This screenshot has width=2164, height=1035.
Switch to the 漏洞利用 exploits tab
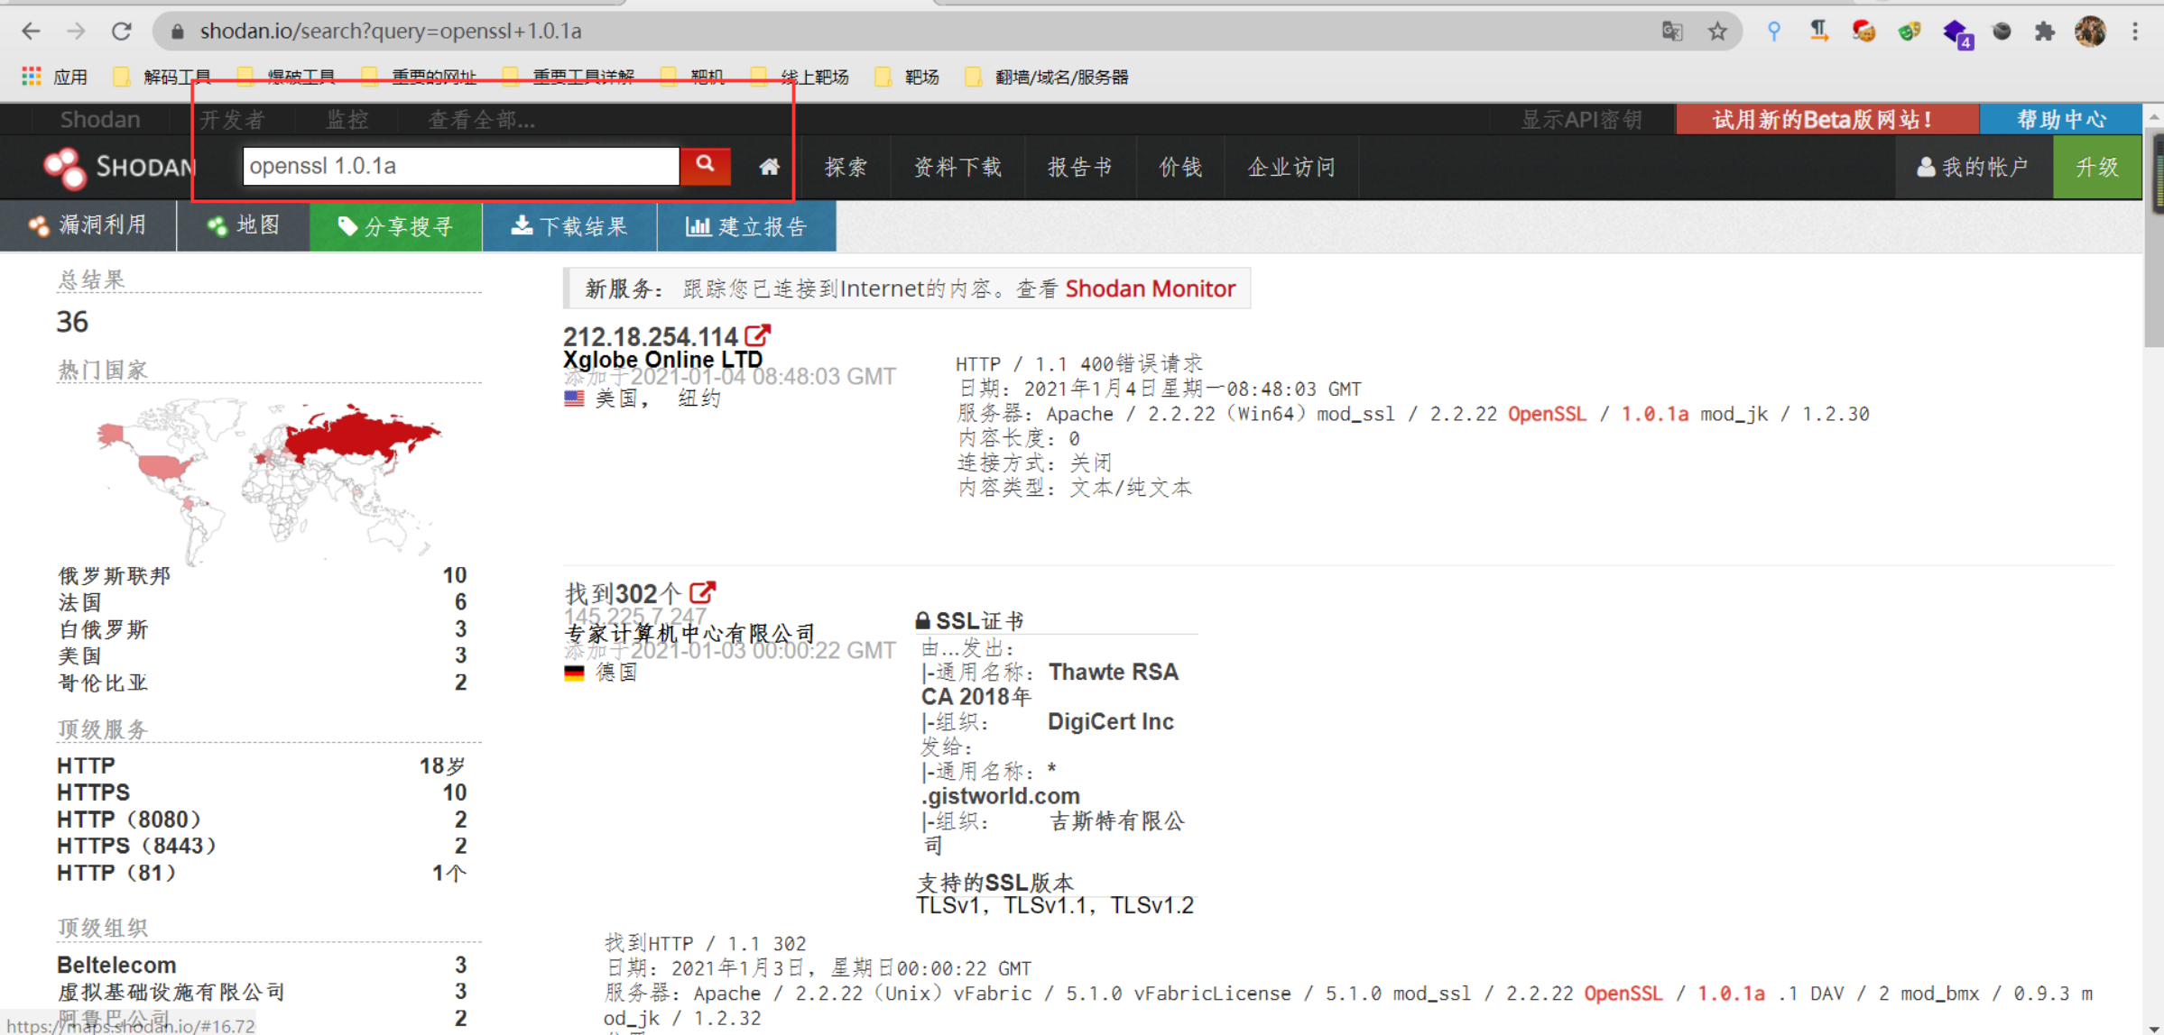pos(88,225)
